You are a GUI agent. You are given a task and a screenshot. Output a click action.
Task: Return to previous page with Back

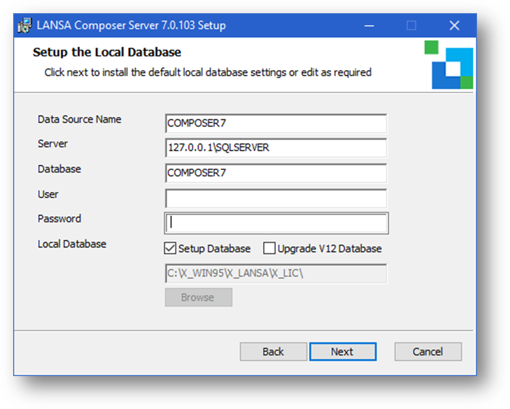pos(273,351)
